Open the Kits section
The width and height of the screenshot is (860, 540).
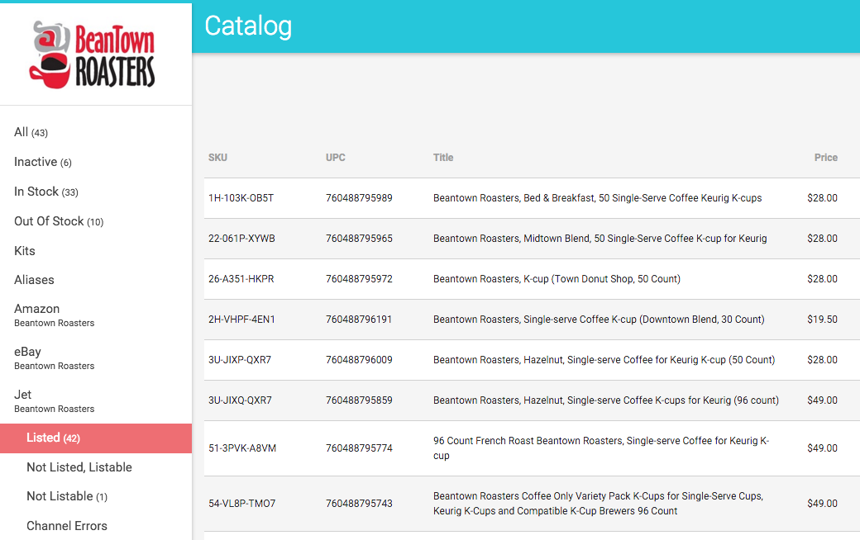[x=25, y=251]
